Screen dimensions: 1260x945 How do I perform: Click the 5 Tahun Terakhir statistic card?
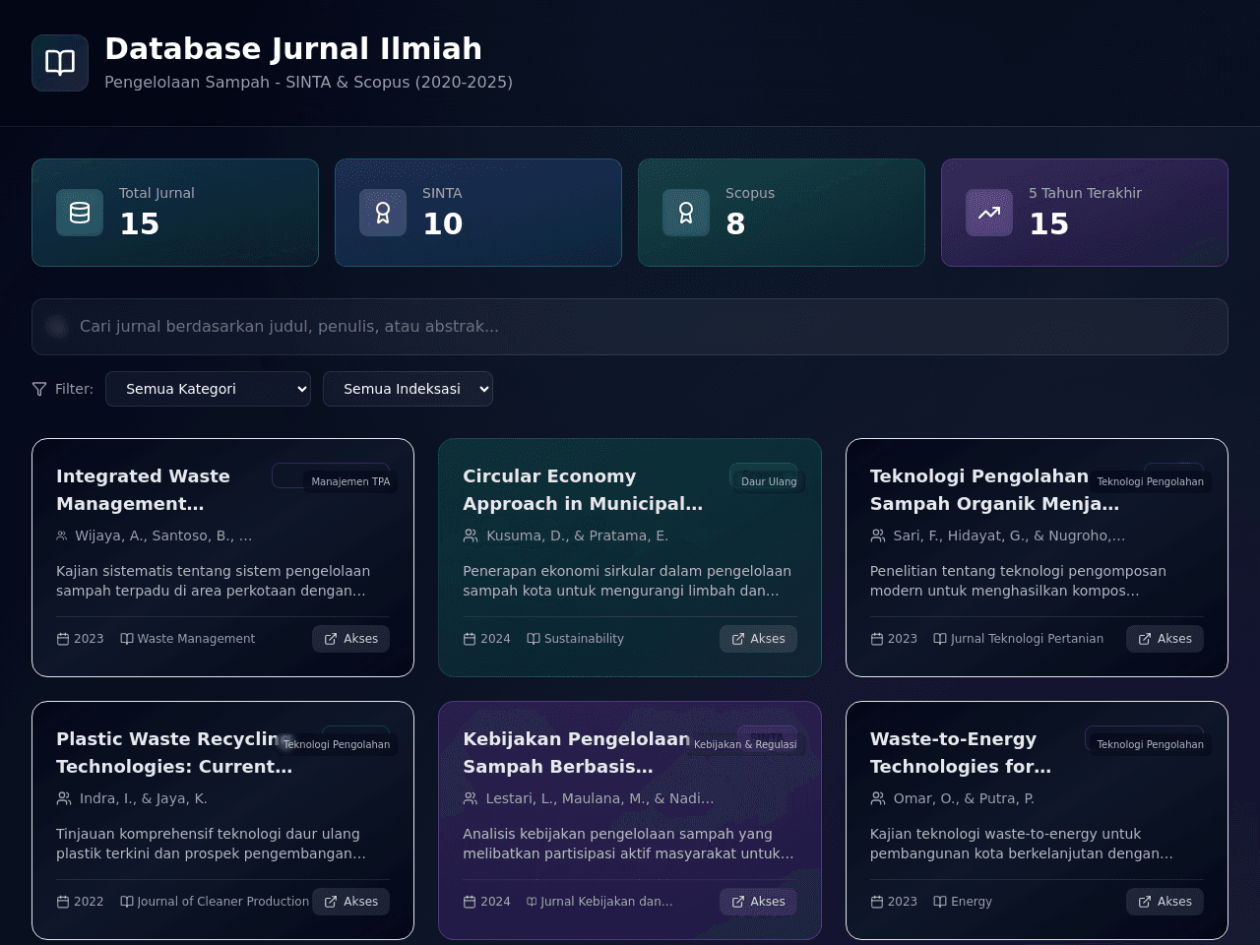[1085, 213]
